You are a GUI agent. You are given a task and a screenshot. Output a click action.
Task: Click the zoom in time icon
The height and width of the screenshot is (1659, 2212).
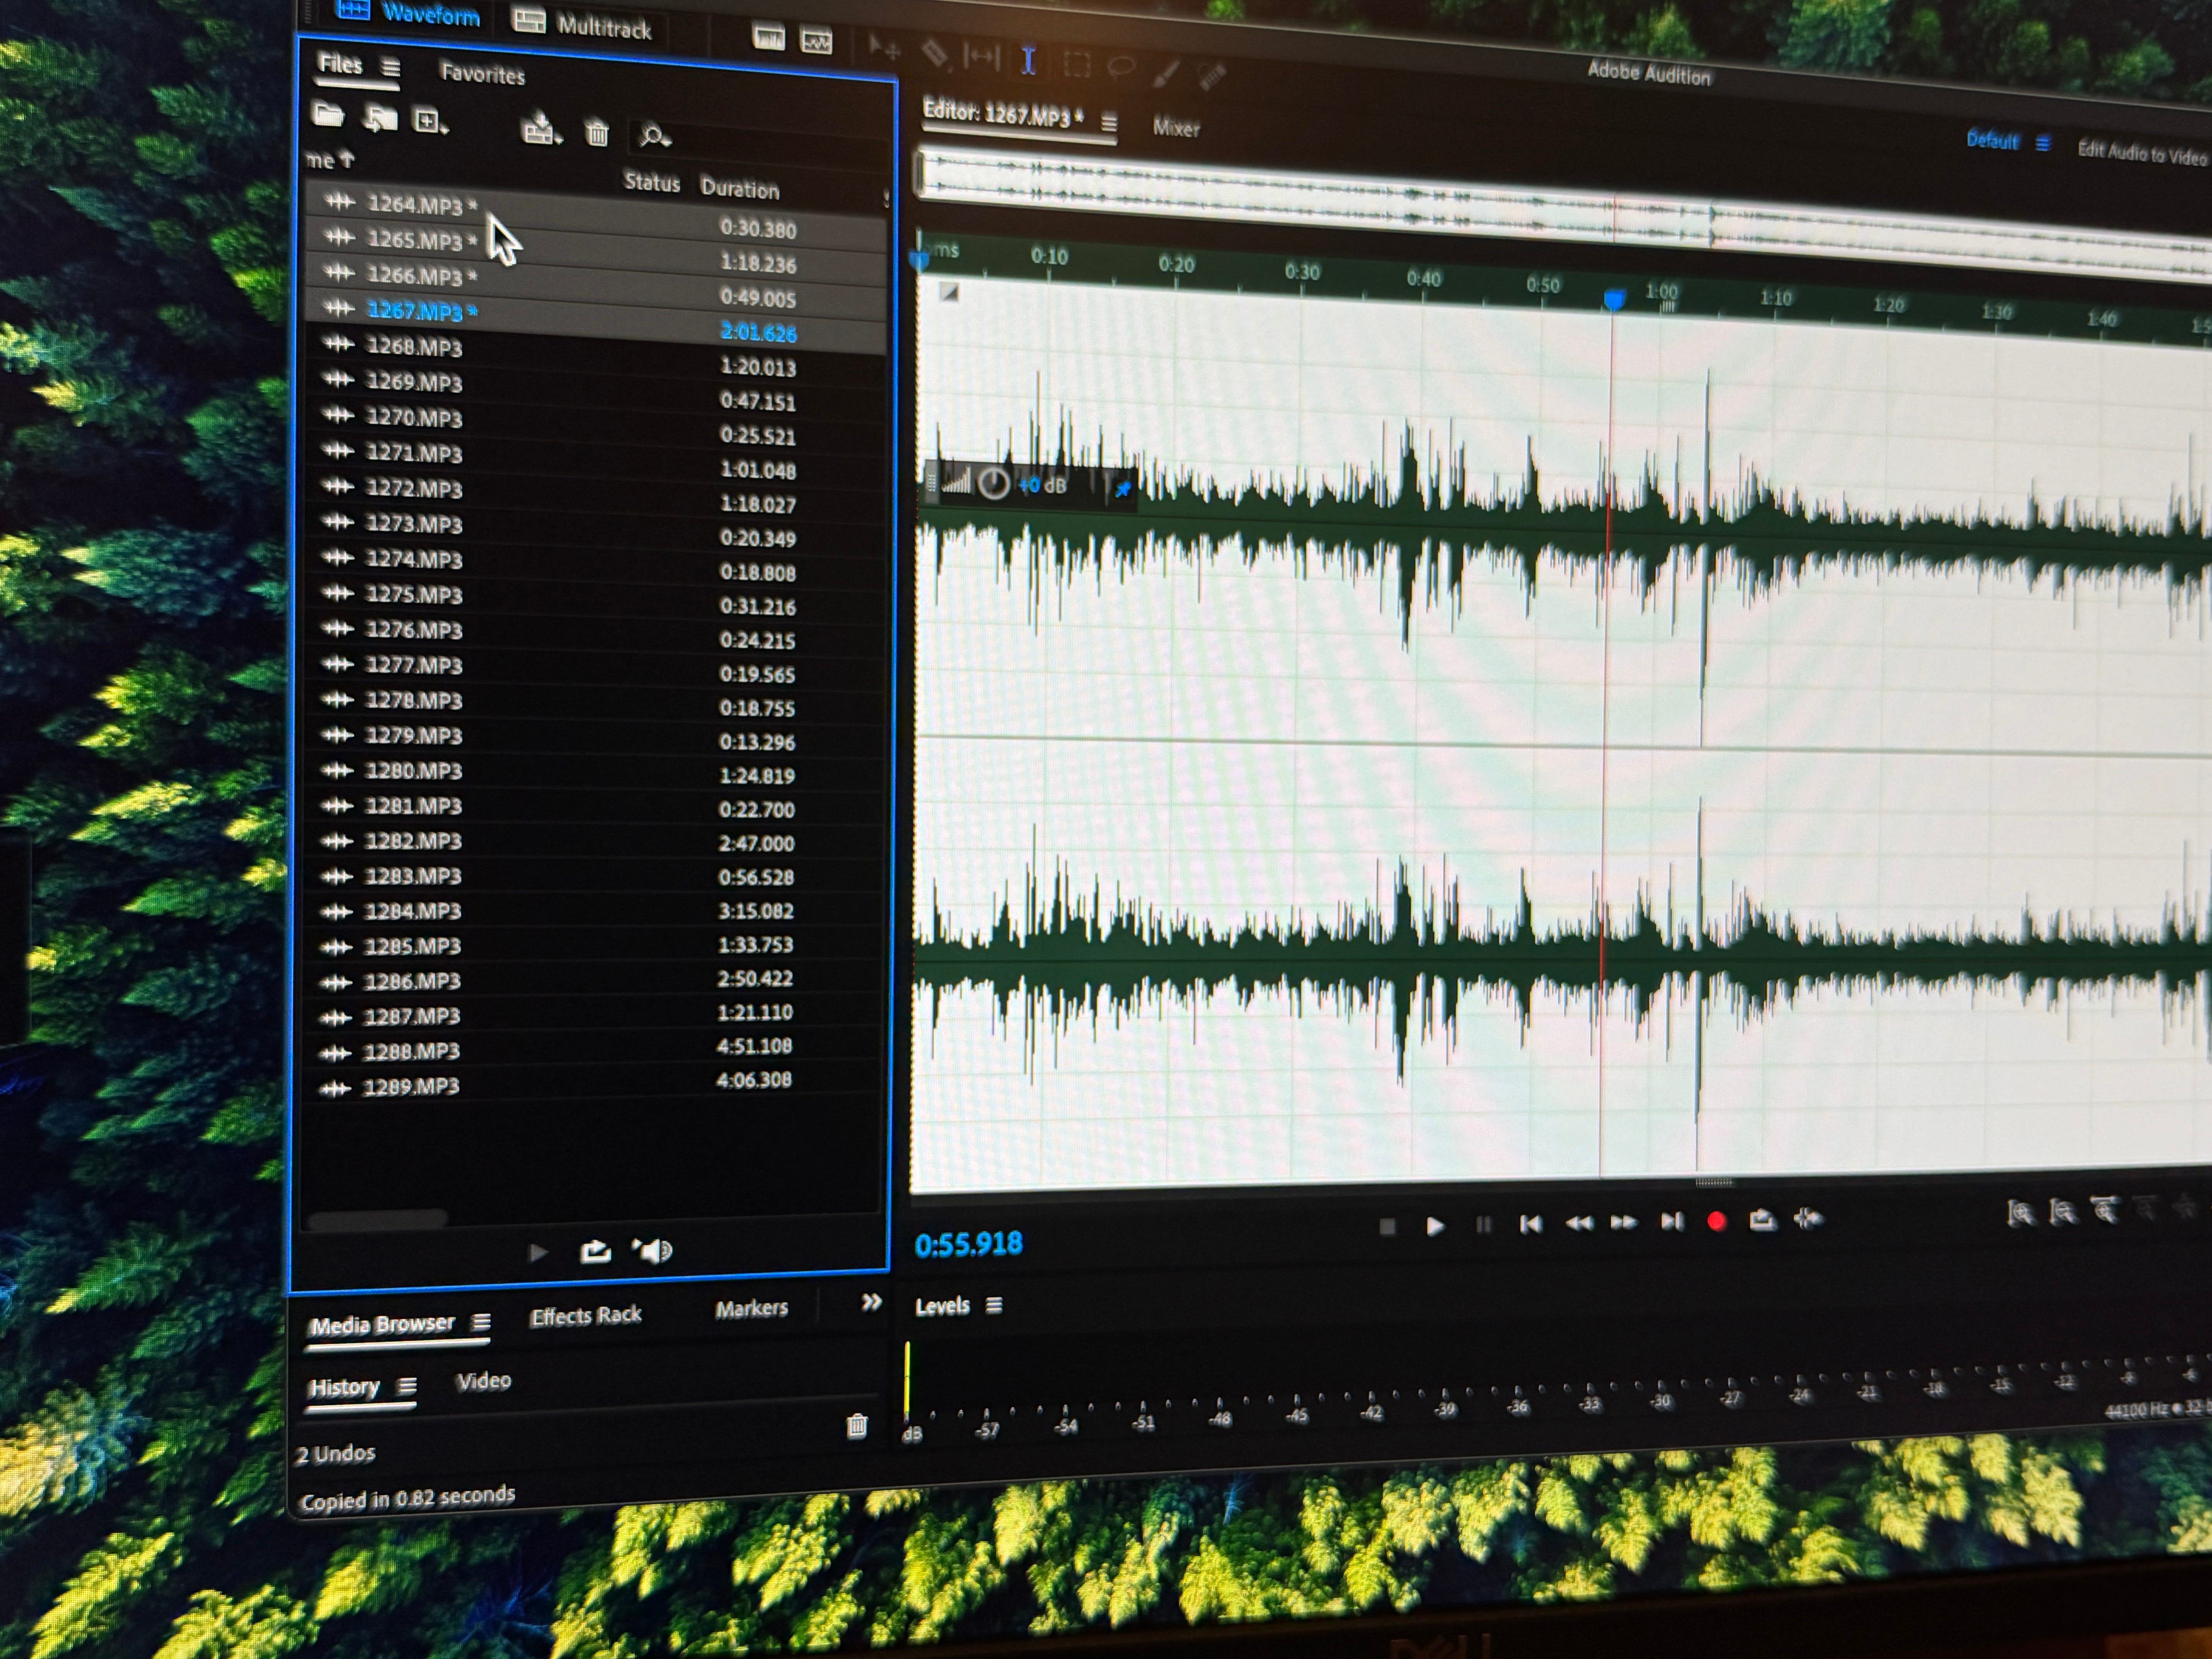point(2106,1210)
